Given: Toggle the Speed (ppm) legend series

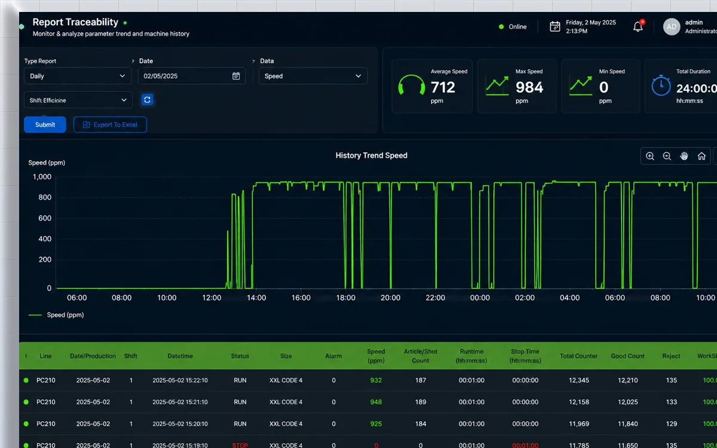Looking at the screenshot, I should tap(56, 315).
